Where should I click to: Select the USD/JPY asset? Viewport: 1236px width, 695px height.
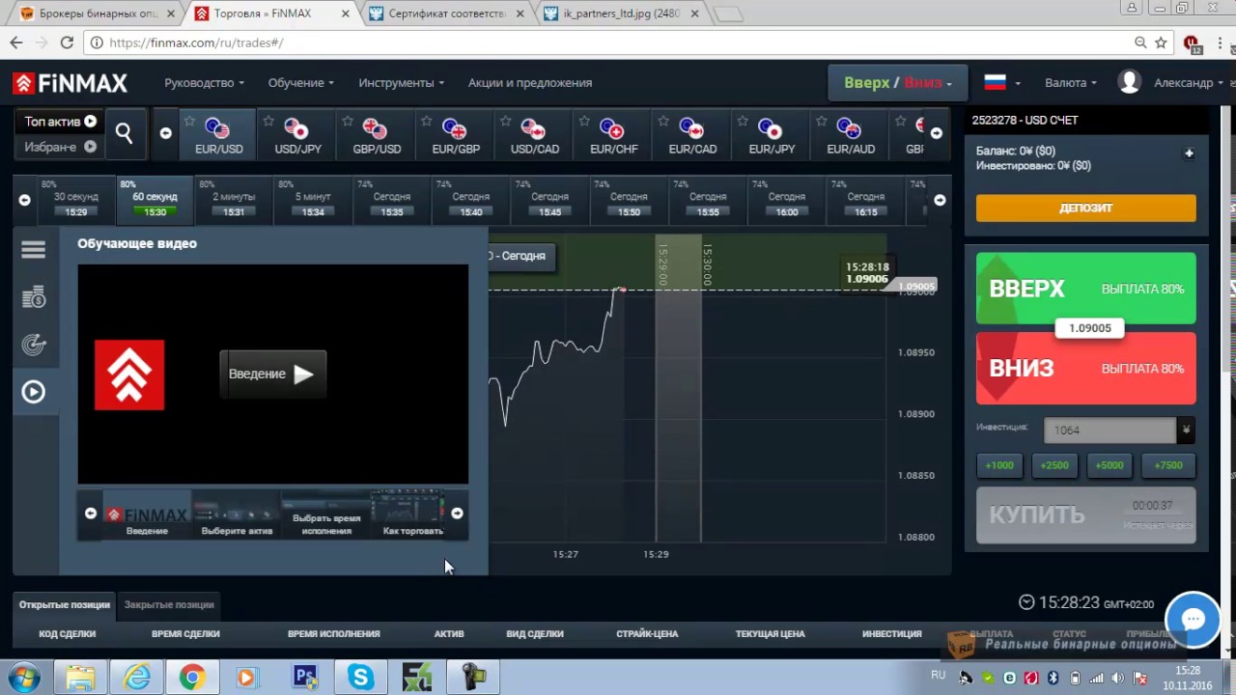coord(297,135)
